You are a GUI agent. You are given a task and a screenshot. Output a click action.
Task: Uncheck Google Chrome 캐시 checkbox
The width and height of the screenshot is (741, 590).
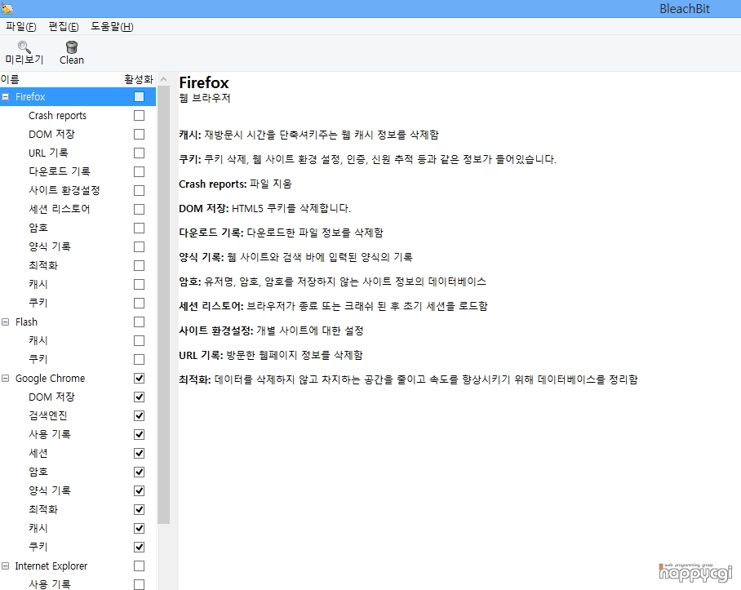click(x=139, y=529)
